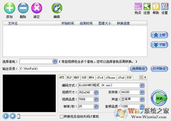
Task: Switch to the AVI tab
Action: point(62,77)
